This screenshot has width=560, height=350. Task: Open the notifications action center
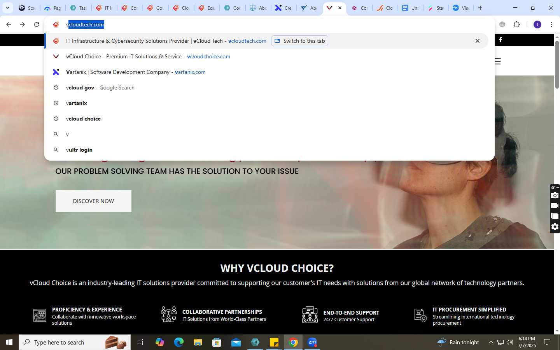[547, 342]
